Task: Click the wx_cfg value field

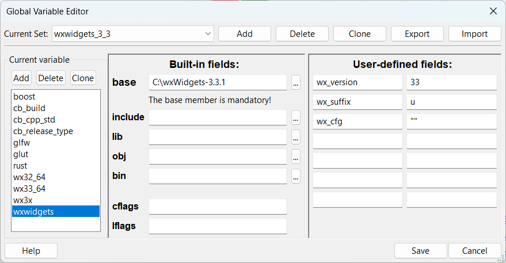Action: tap(452, 121)
